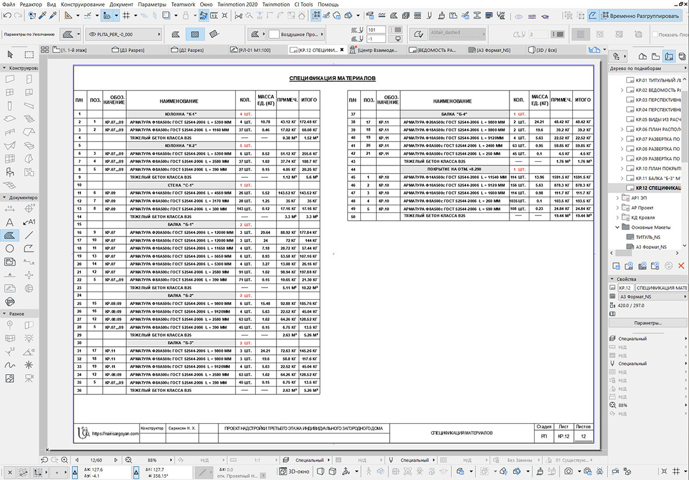Open the 3D-окно view button

click(x=295, y=471)
